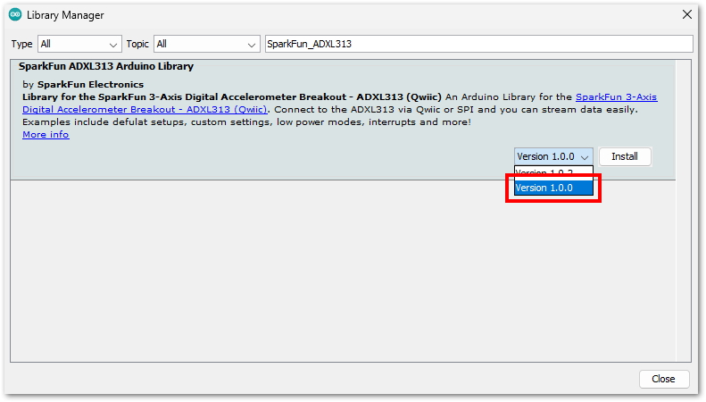Click the Version selector chevron arrow
The width and height of the screenshot is (706, 402).
click(585, 157)
